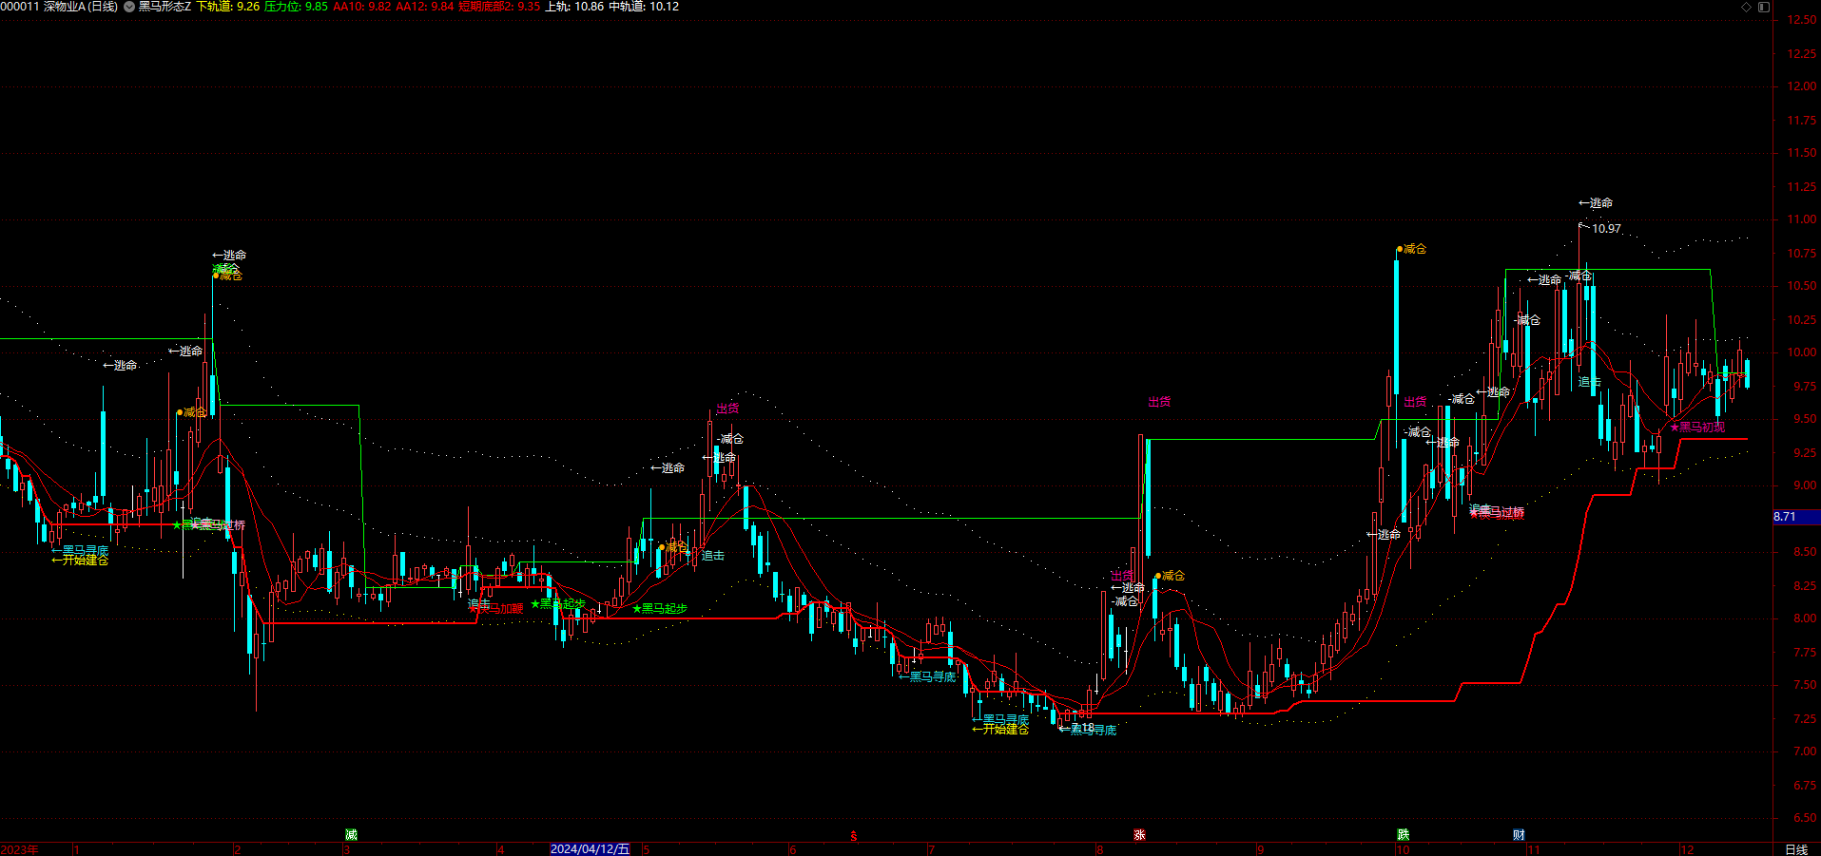Click the month 7 label on time axis
1821x856 pixels.
932,849
